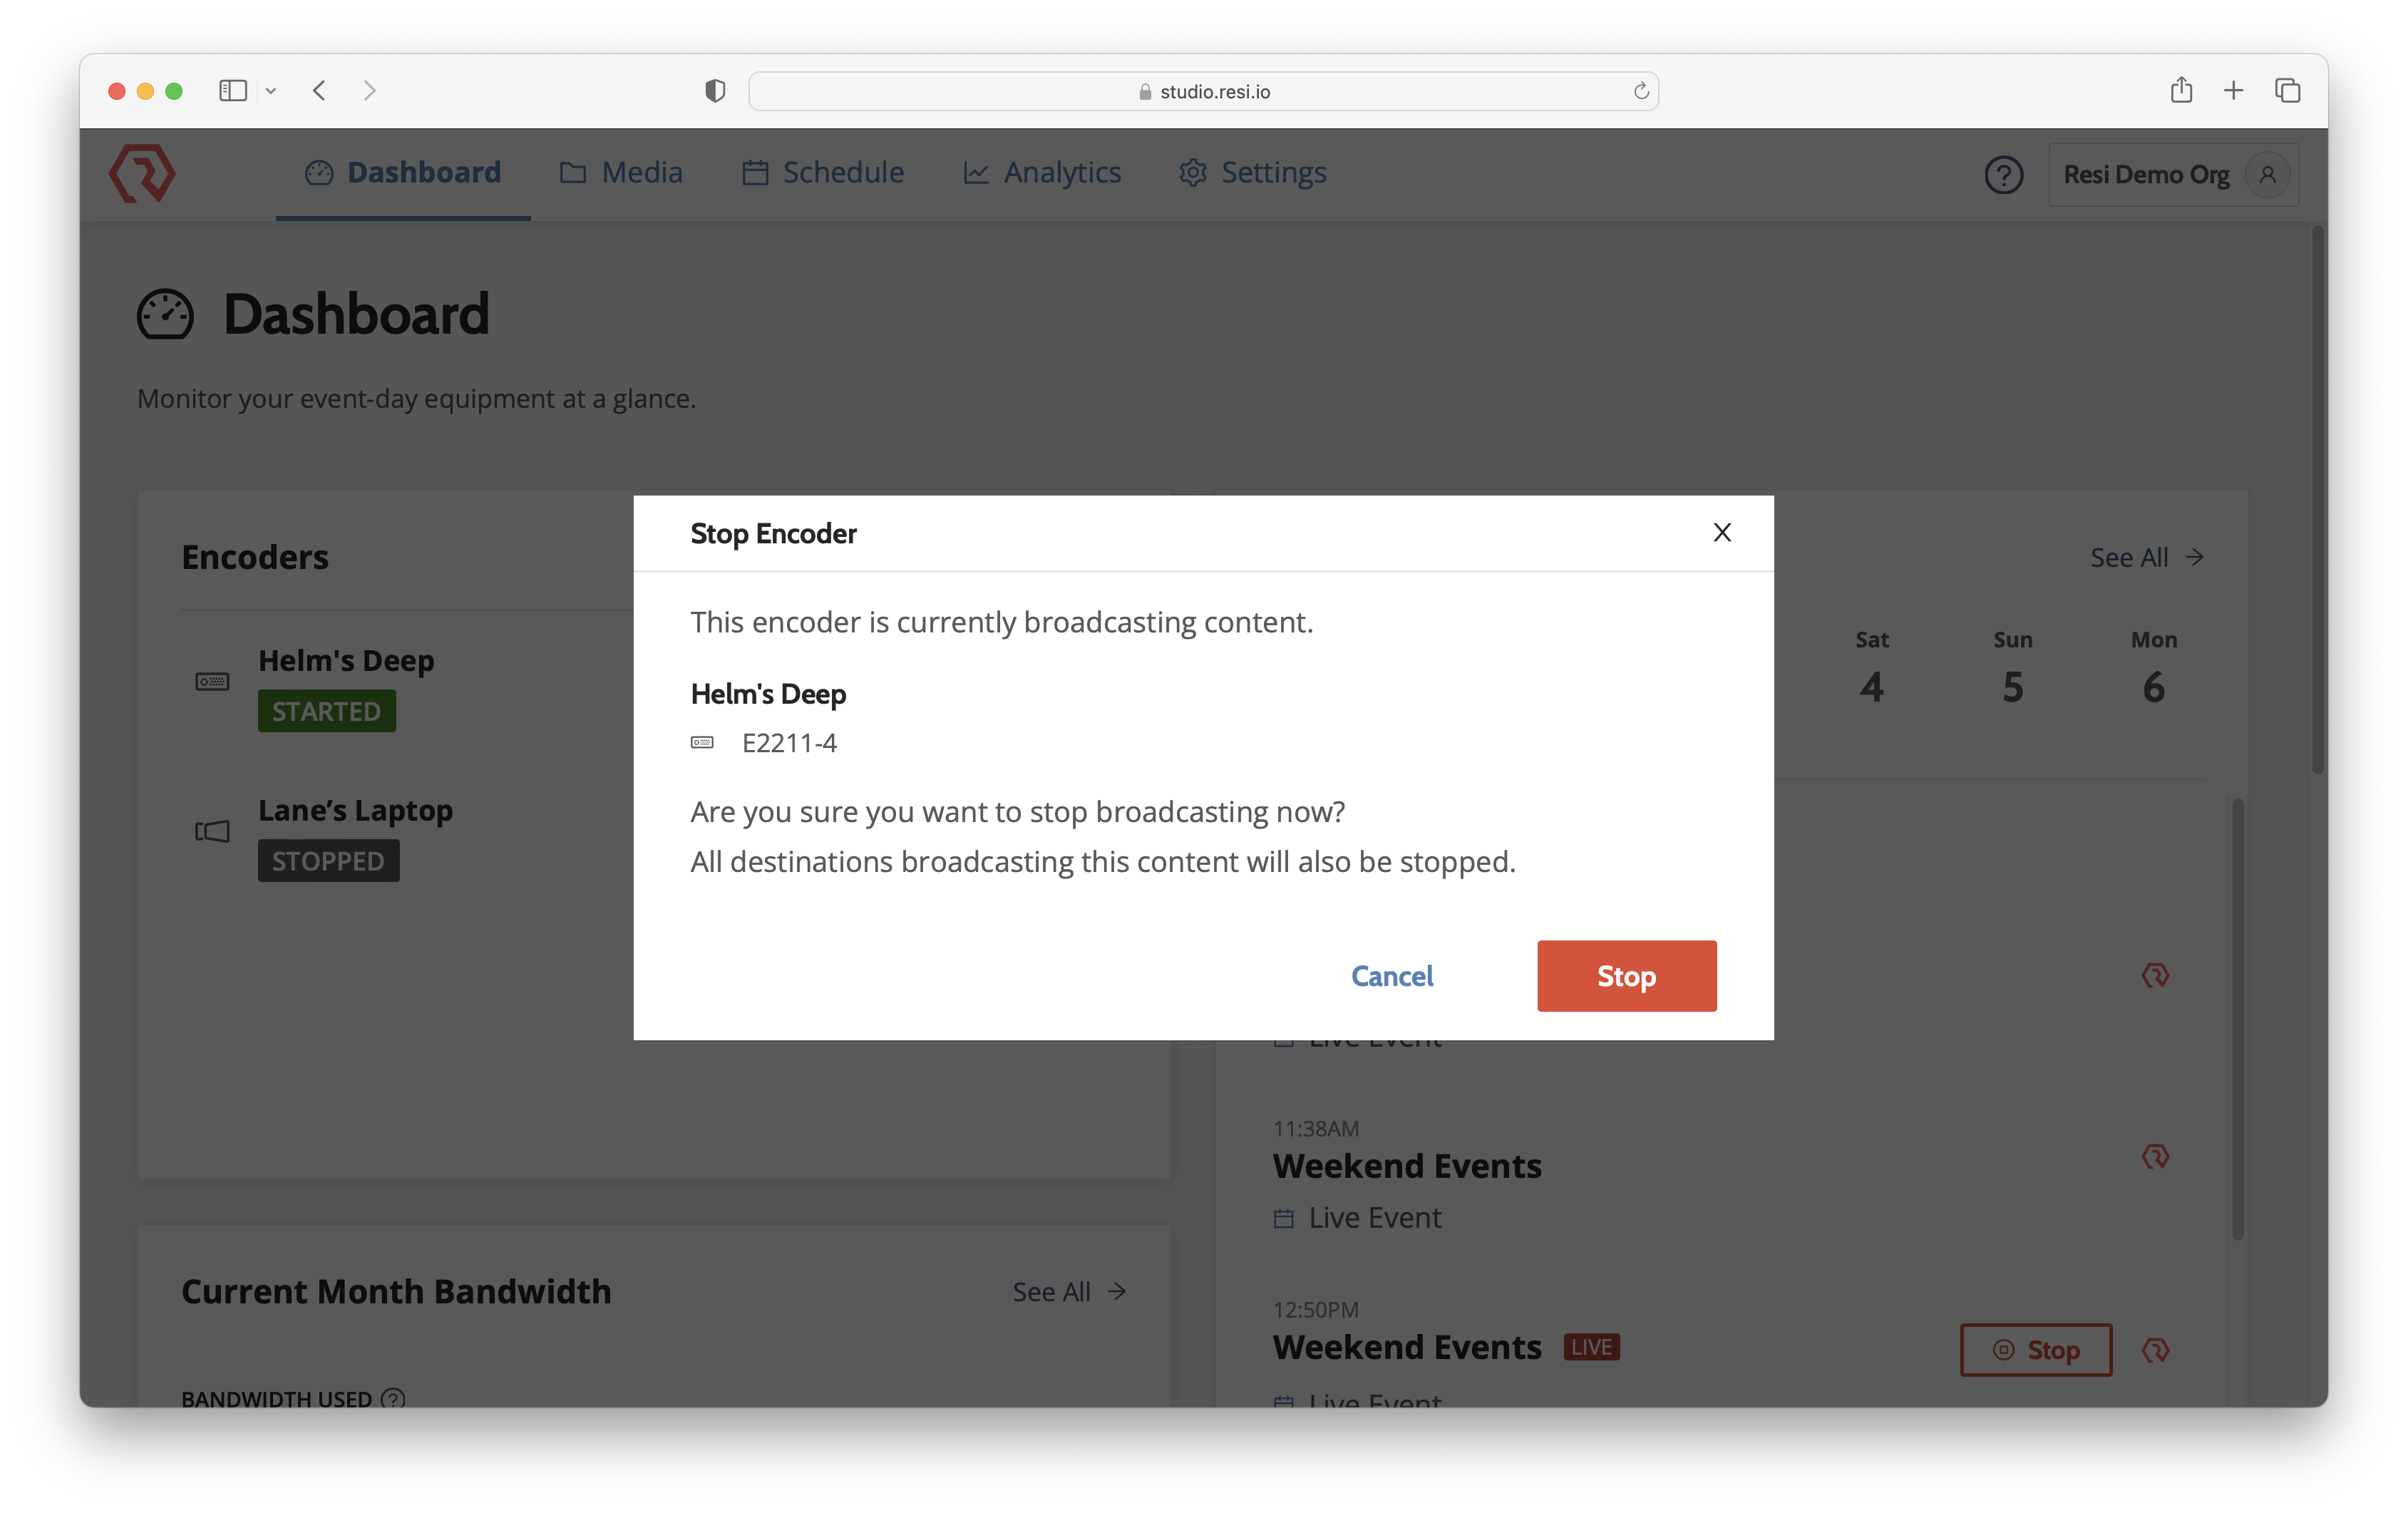Open the Schedule tab
The height and width of the screenshot is (1513, 2408).
point(822,172)
